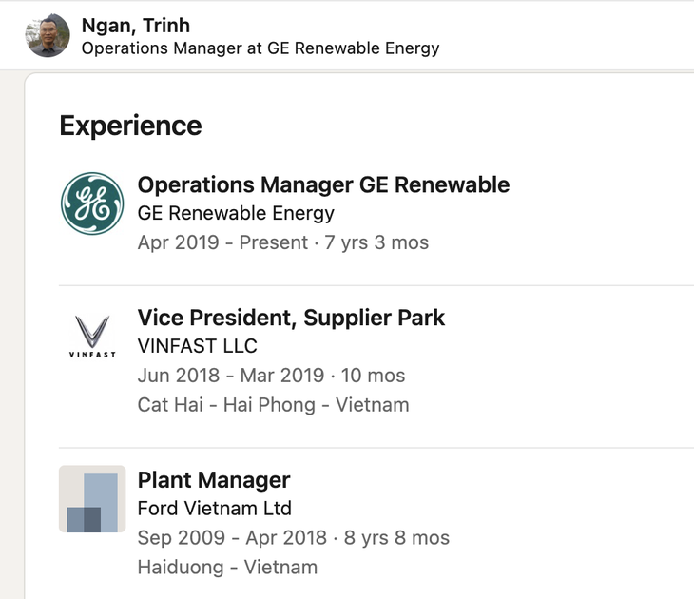Open the GE Renewable Energy logo icon
The height and width of the screenshot is (599, 694).
[x=92, y=203]
